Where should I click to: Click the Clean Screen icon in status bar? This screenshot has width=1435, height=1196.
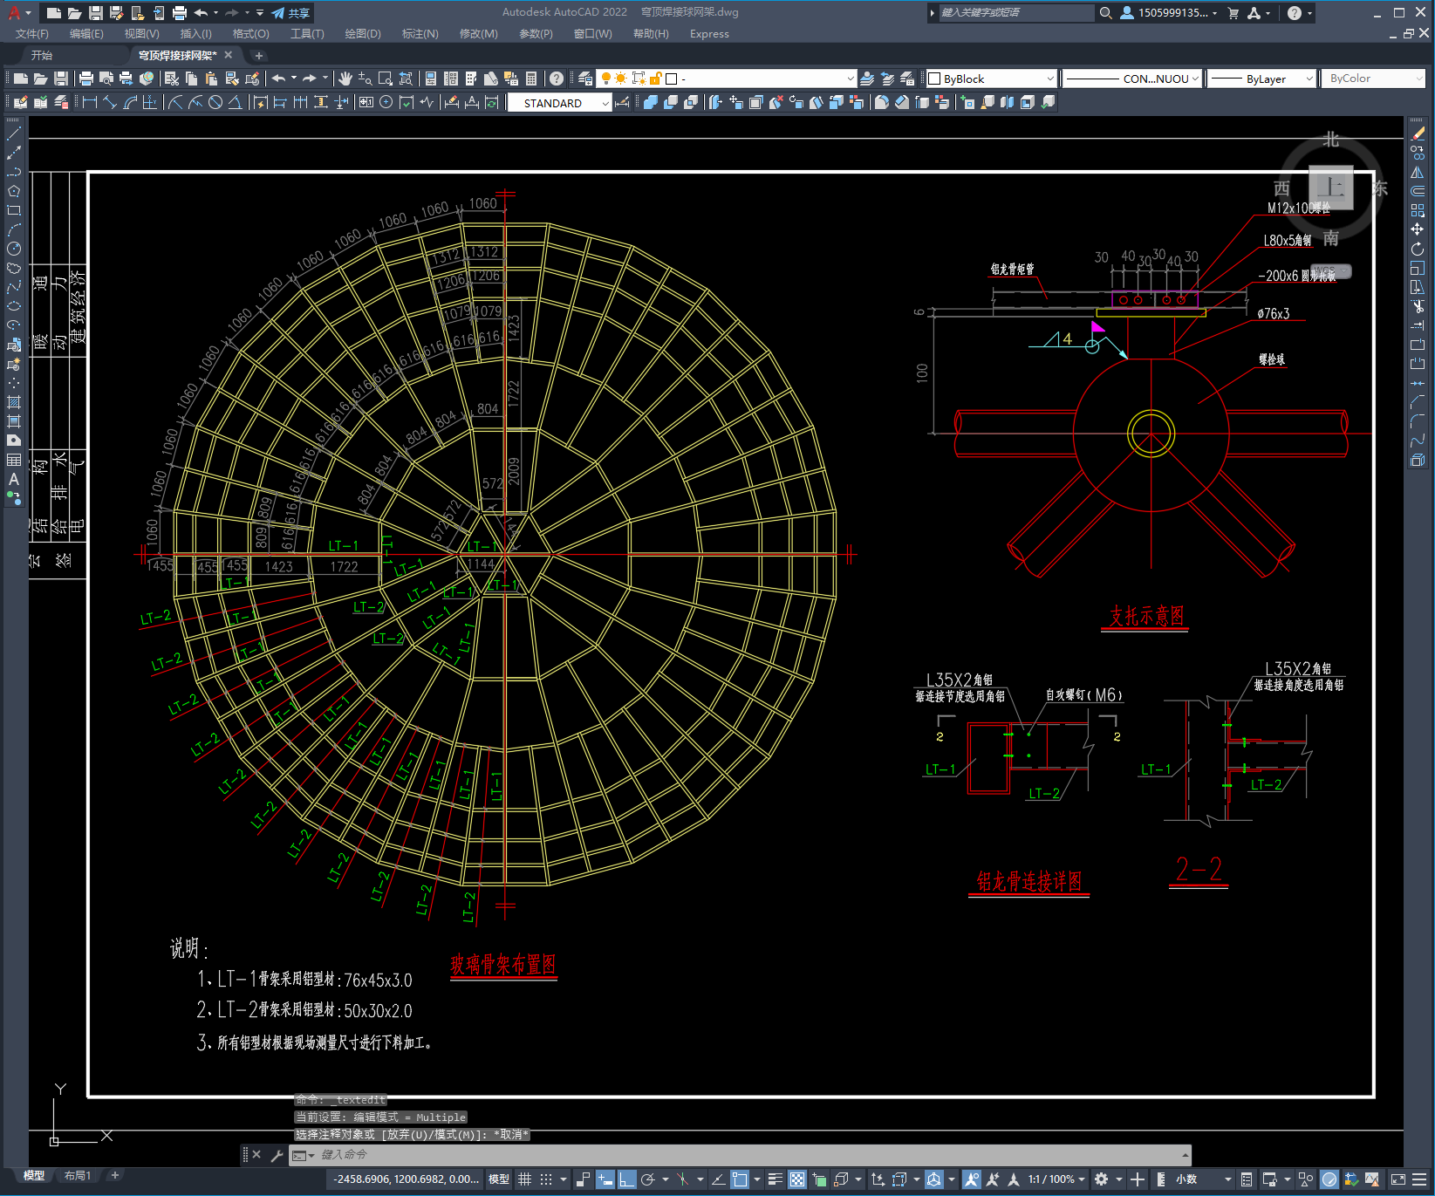coord(1397,1179)
